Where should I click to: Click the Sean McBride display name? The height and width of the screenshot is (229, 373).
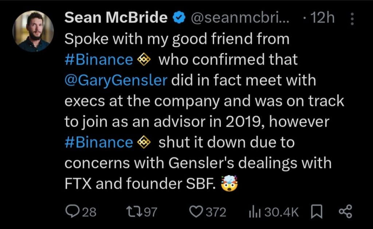point(116,17)
